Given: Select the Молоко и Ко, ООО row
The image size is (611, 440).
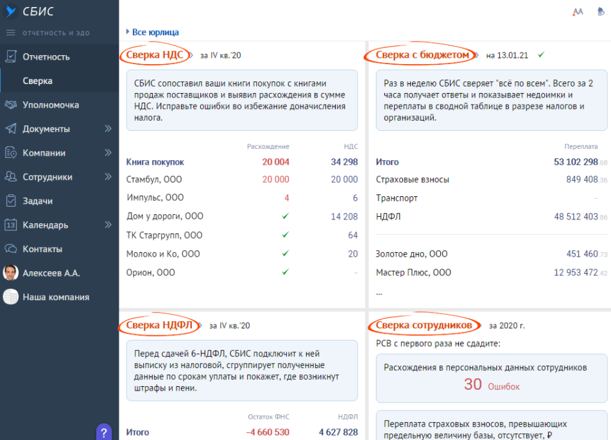Looking at the screenshot, I should click(x=241, y=253).
